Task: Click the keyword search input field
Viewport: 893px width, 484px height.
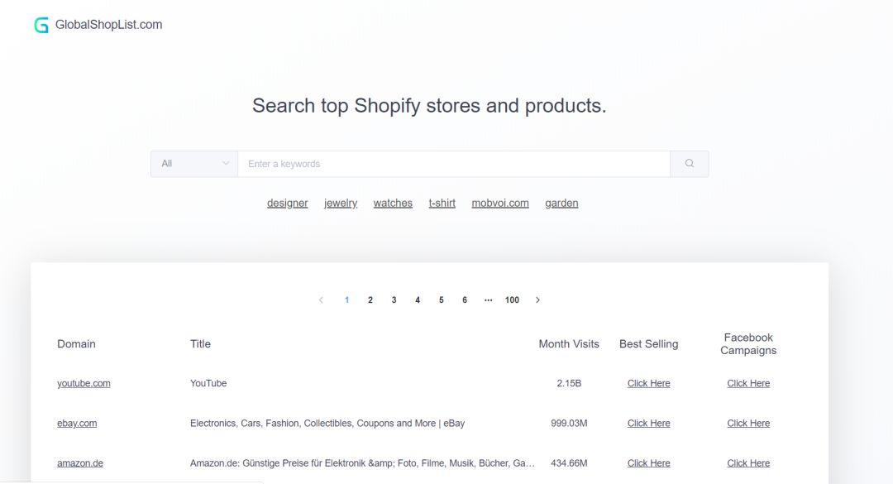Action: 455,163
